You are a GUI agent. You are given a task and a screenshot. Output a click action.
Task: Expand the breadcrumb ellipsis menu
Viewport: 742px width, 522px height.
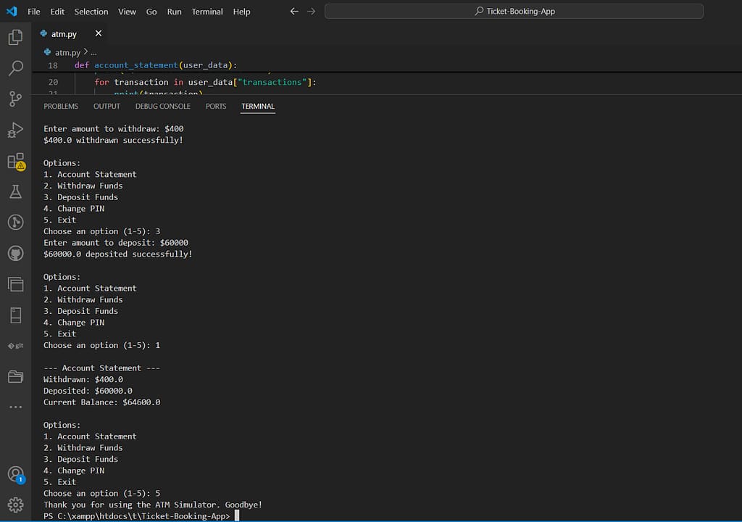pos(93,52)
